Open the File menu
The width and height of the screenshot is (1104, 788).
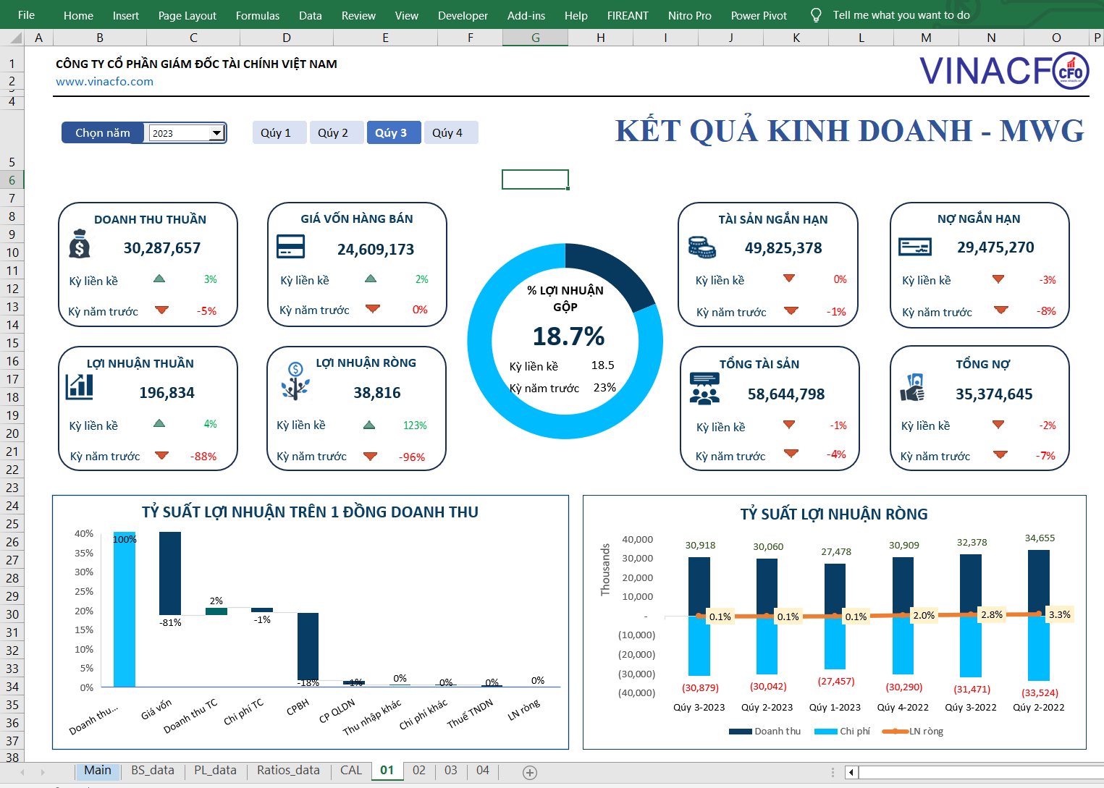pos(26,14)
